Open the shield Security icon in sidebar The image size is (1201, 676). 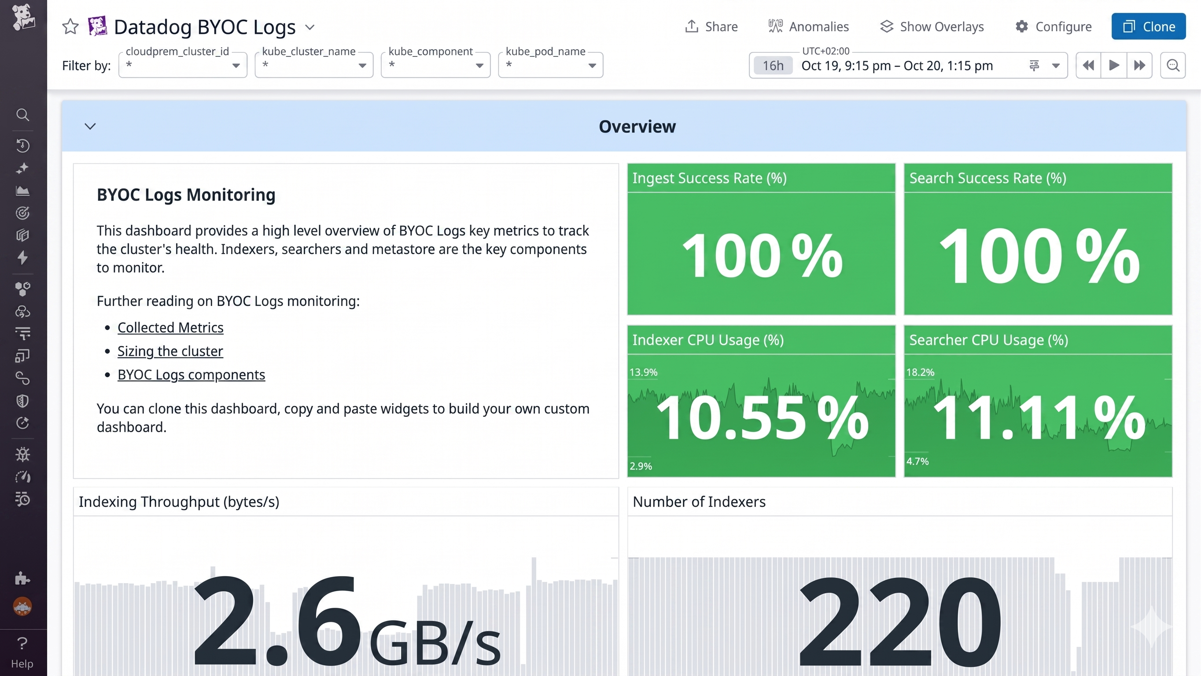pyautogui.click(x=22, y=401)
